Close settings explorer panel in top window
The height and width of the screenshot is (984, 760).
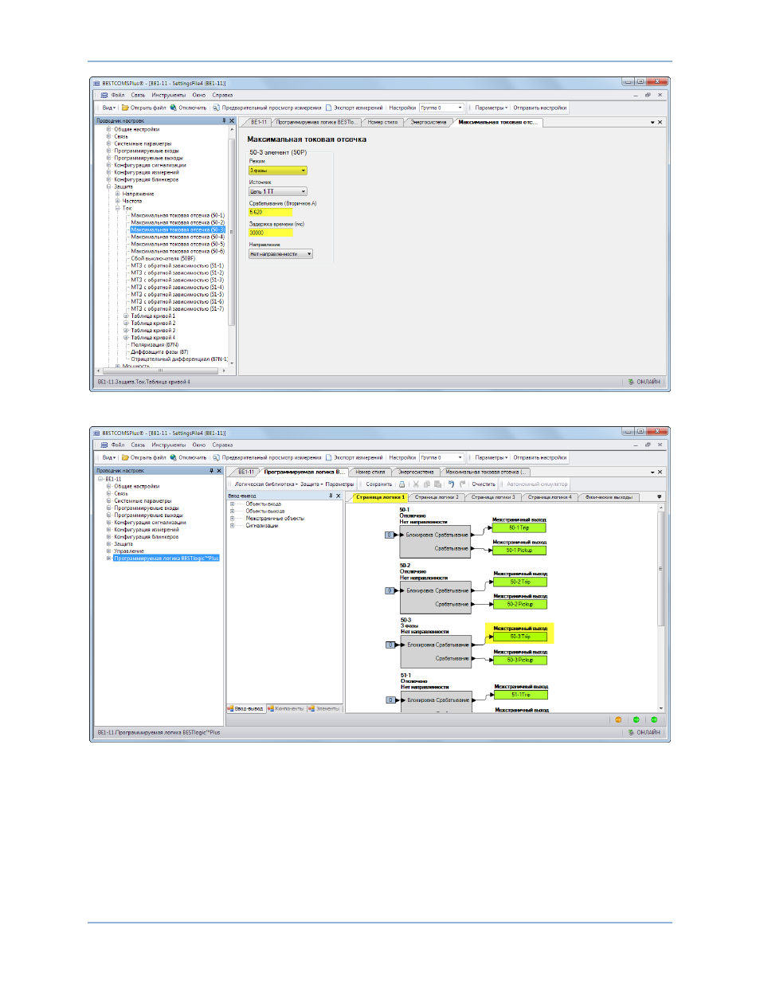tap(232, 121)
